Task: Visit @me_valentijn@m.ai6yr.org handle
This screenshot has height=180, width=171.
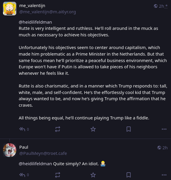Action: click(47, 12)
